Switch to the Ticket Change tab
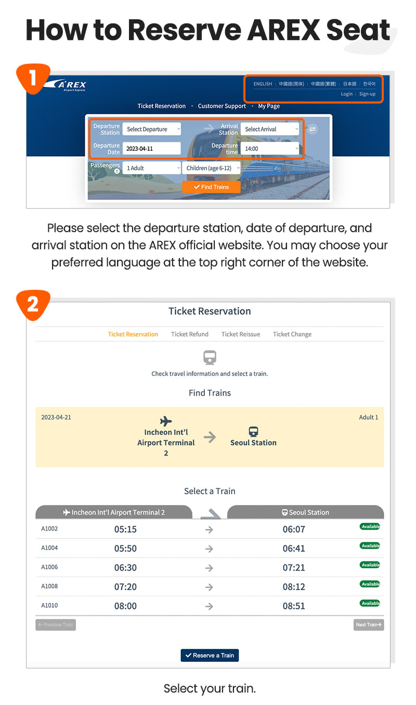416x705 pixels. pos(292,334)
